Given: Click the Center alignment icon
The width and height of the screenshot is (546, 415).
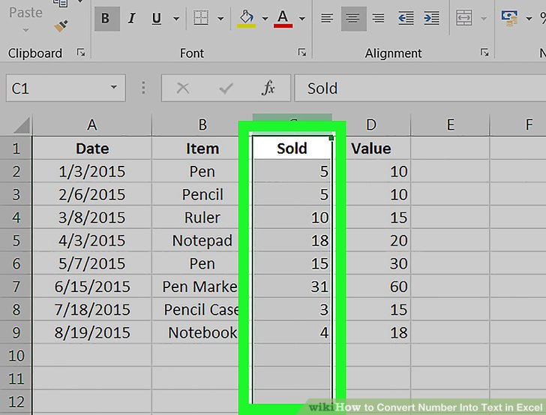Looking at the screenshot, I should coord(353,18).
